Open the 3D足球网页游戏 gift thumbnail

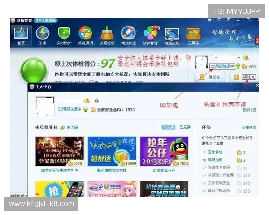[165, 189]
